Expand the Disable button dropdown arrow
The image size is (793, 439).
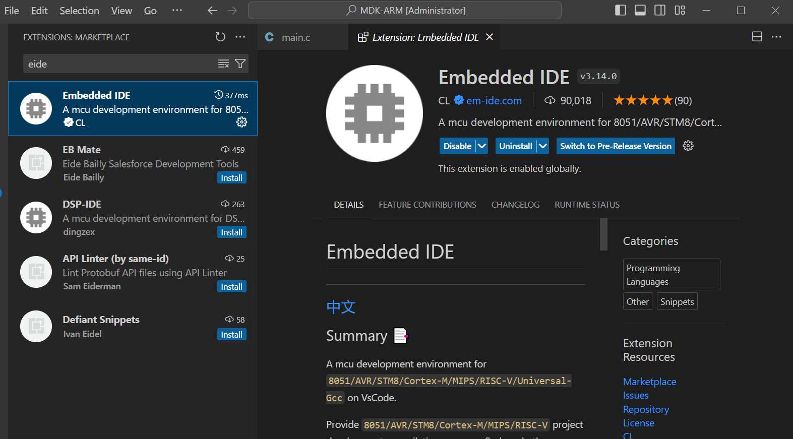coord(482,146)
